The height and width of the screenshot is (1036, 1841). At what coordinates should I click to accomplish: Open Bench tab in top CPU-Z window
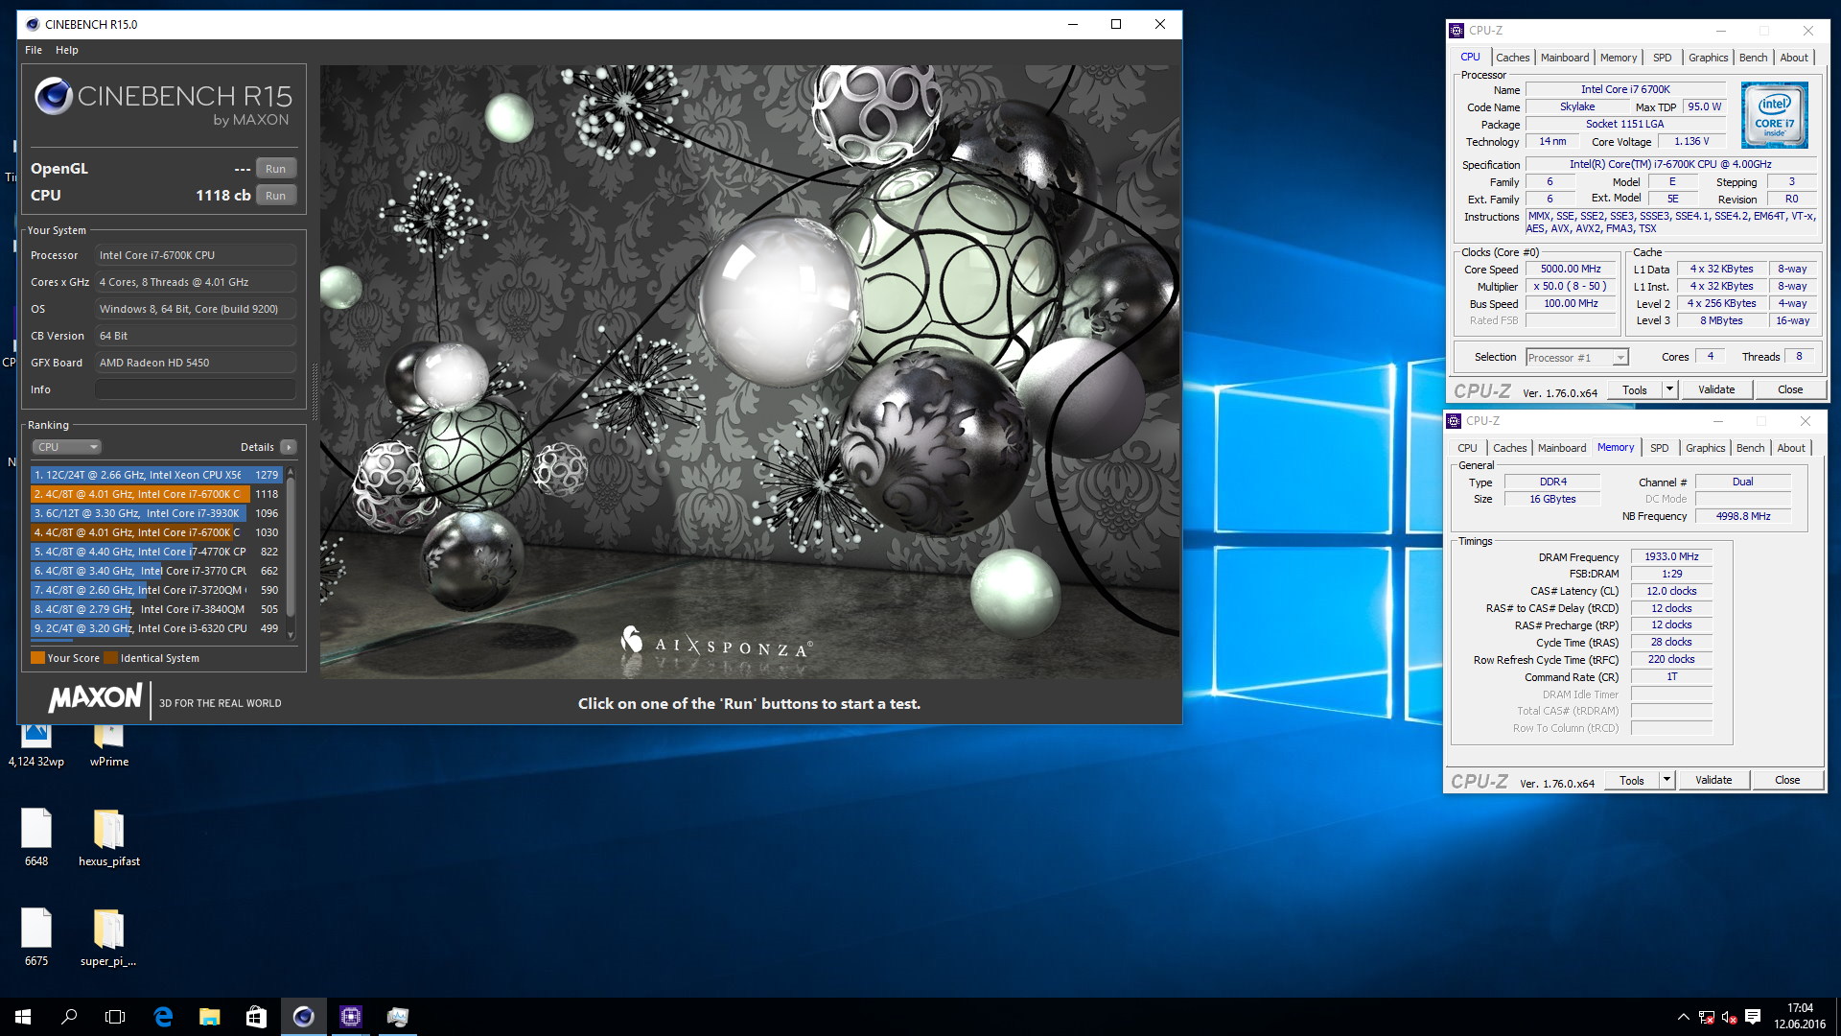(1753, 58)
